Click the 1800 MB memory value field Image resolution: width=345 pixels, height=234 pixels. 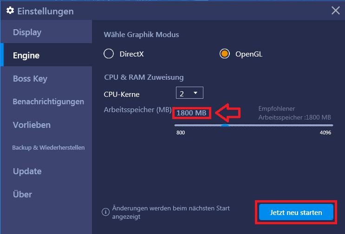click(x=191, y=113)
